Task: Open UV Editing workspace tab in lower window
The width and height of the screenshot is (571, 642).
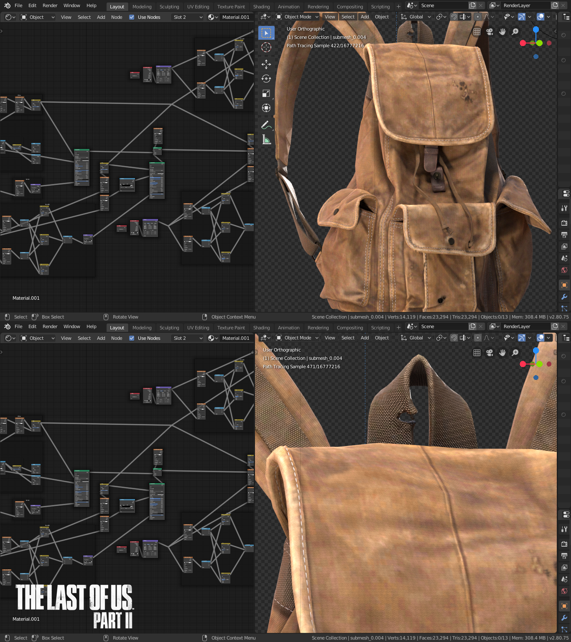Action: click(198, 328)
